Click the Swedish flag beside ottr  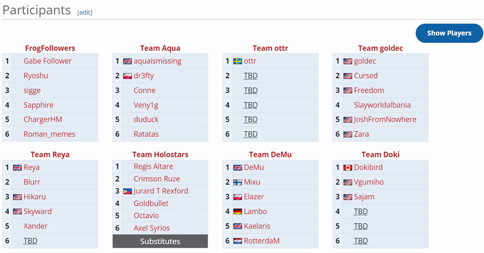pos(238,61)
